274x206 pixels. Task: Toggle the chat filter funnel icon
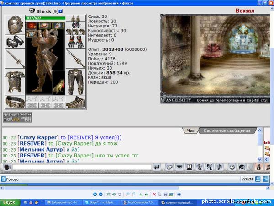click(x=179, y=167)
